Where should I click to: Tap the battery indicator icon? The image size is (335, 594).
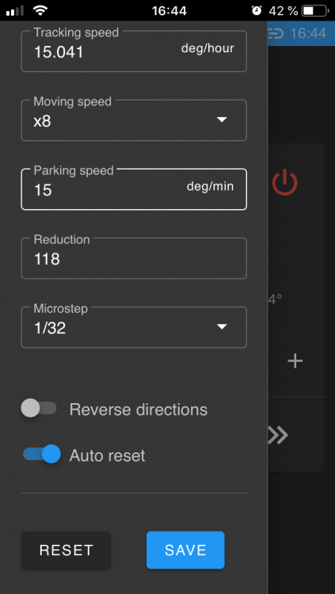[x=315, y=10]
